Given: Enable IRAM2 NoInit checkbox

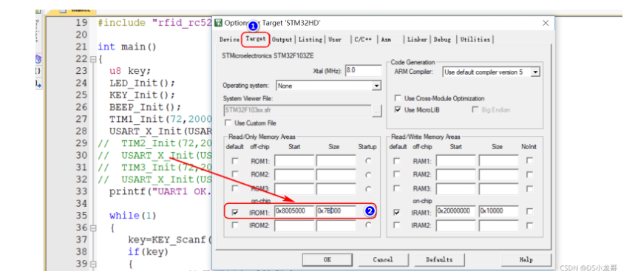Looking at the screenshot, I should click(529, 224).
